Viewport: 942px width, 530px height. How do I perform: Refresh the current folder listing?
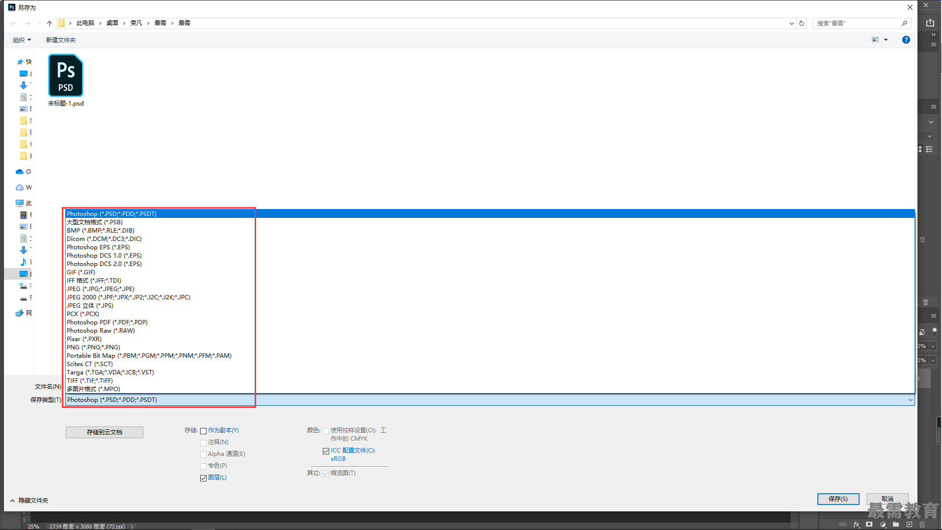pos(802,23)
